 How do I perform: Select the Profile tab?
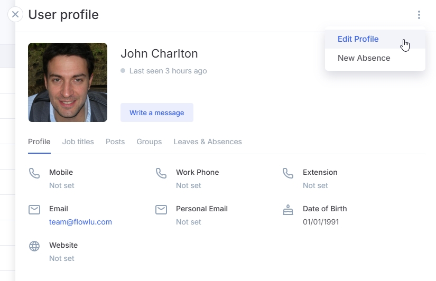tap(39, 142)
